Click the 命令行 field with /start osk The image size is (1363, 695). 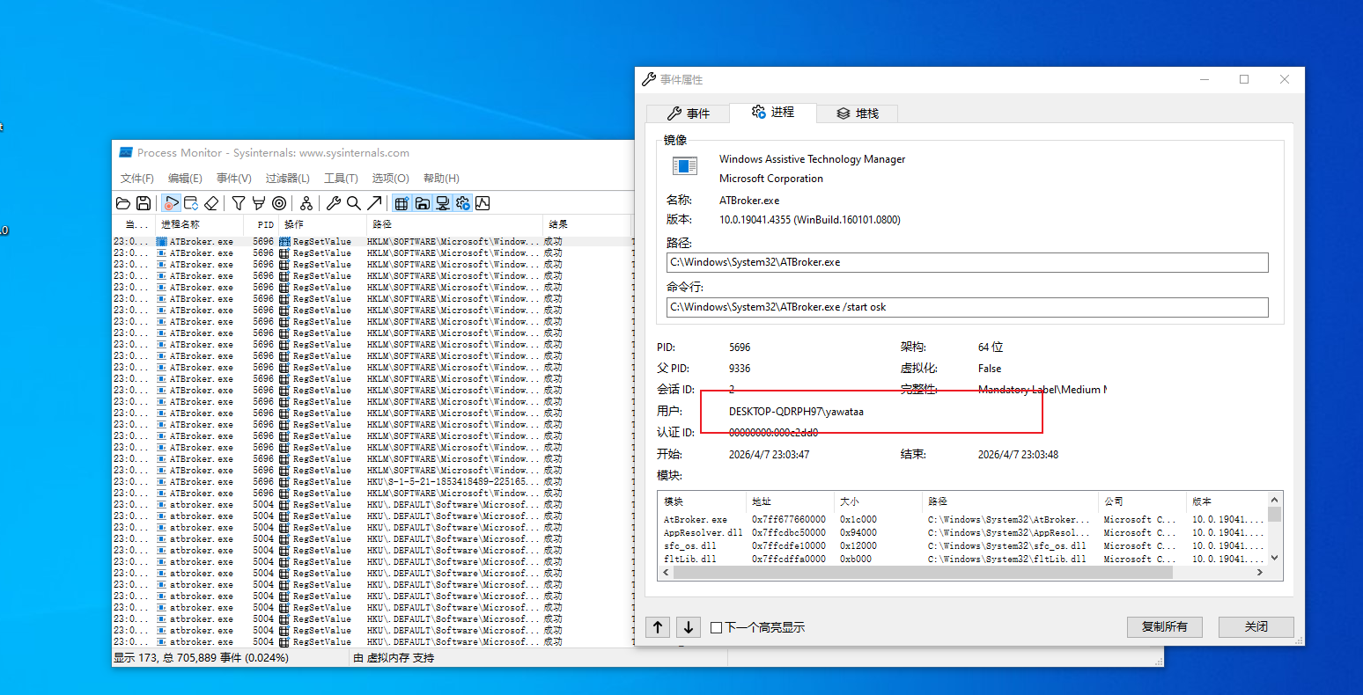pyautogui.click(x=968, y=307)
